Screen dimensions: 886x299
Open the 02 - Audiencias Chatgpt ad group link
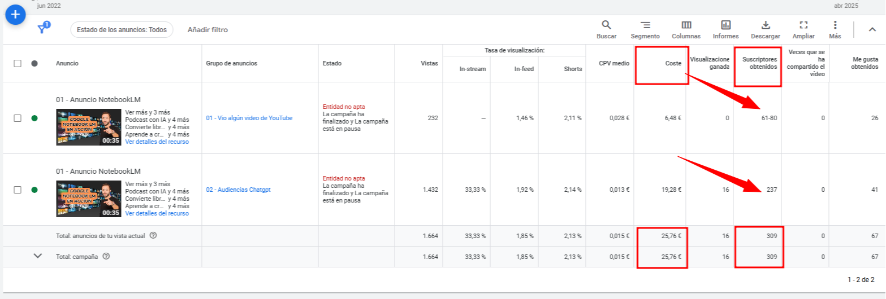tap(238, 190)
